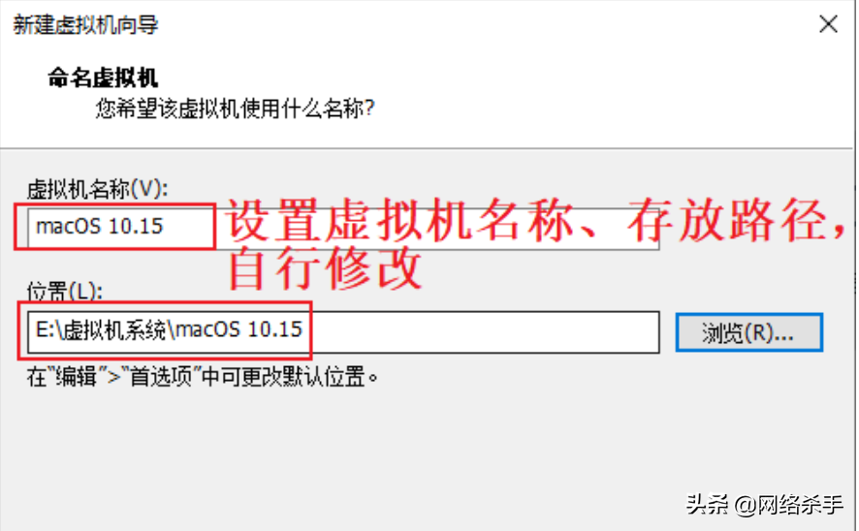Click the 虚拟机名称(V): label
The image size is (859, 531).
click(x=98, y=189)
